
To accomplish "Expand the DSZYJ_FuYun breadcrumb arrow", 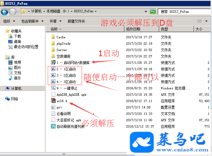I will [x=96, y=11].
